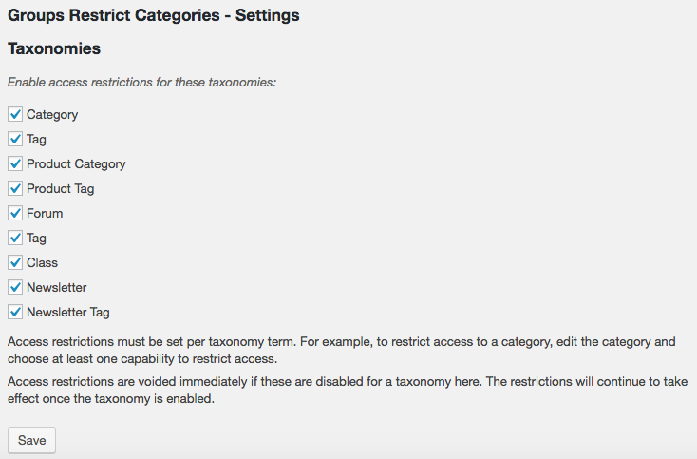
Task: Toggle the Newsletter Tag checkbox
Action: [15, 312]
